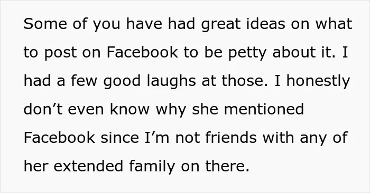The height and width of the screenshot is (193, 370).
Task: Click the word "there." ending the paragraph
Action: 227,166
